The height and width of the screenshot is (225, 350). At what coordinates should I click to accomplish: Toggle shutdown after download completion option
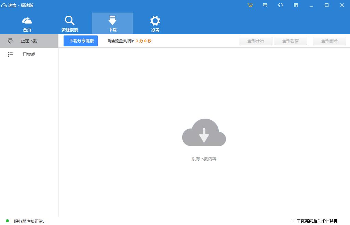coord(293,221)
